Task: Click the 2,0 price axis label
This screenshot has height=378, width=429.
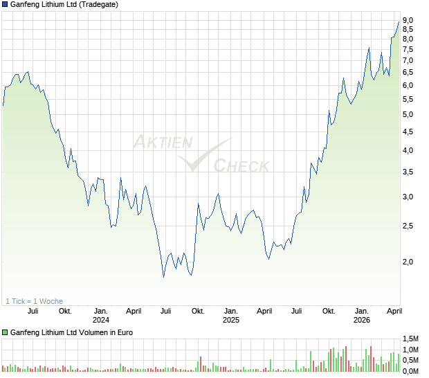Action: 408,262
